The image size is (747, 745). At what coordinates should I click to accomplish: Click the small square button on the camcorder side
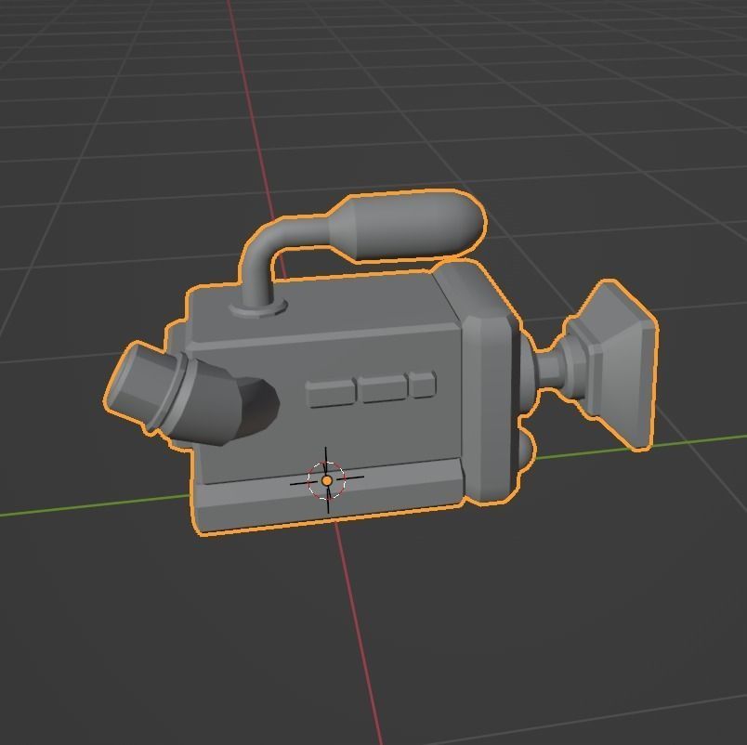422,384
